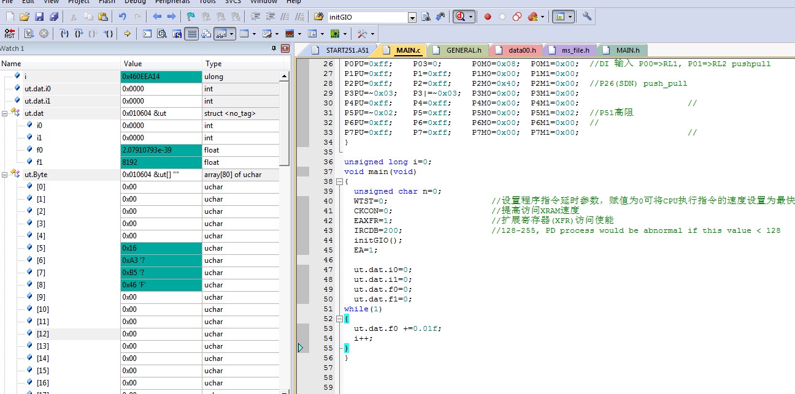Image resolution: width=795 pixels, height=394 pixels.
Task: Toggle Registers window button
Action: click(x=191, y=34)
